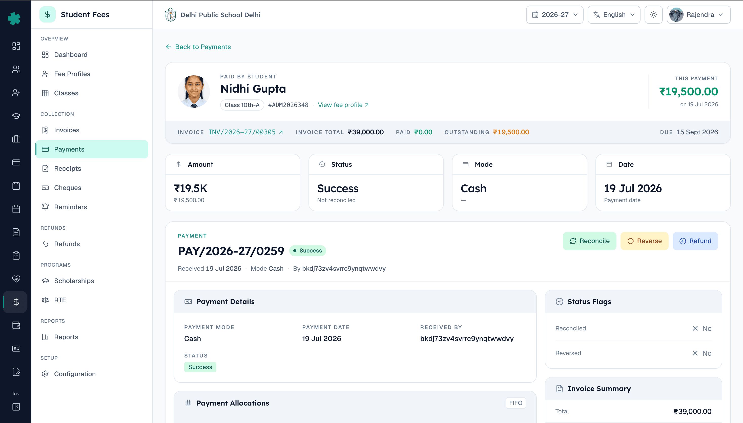This screenshot has width=743, height=423.
Task: Click the Delhi Public School crest logo
Action: click(171, 14)
